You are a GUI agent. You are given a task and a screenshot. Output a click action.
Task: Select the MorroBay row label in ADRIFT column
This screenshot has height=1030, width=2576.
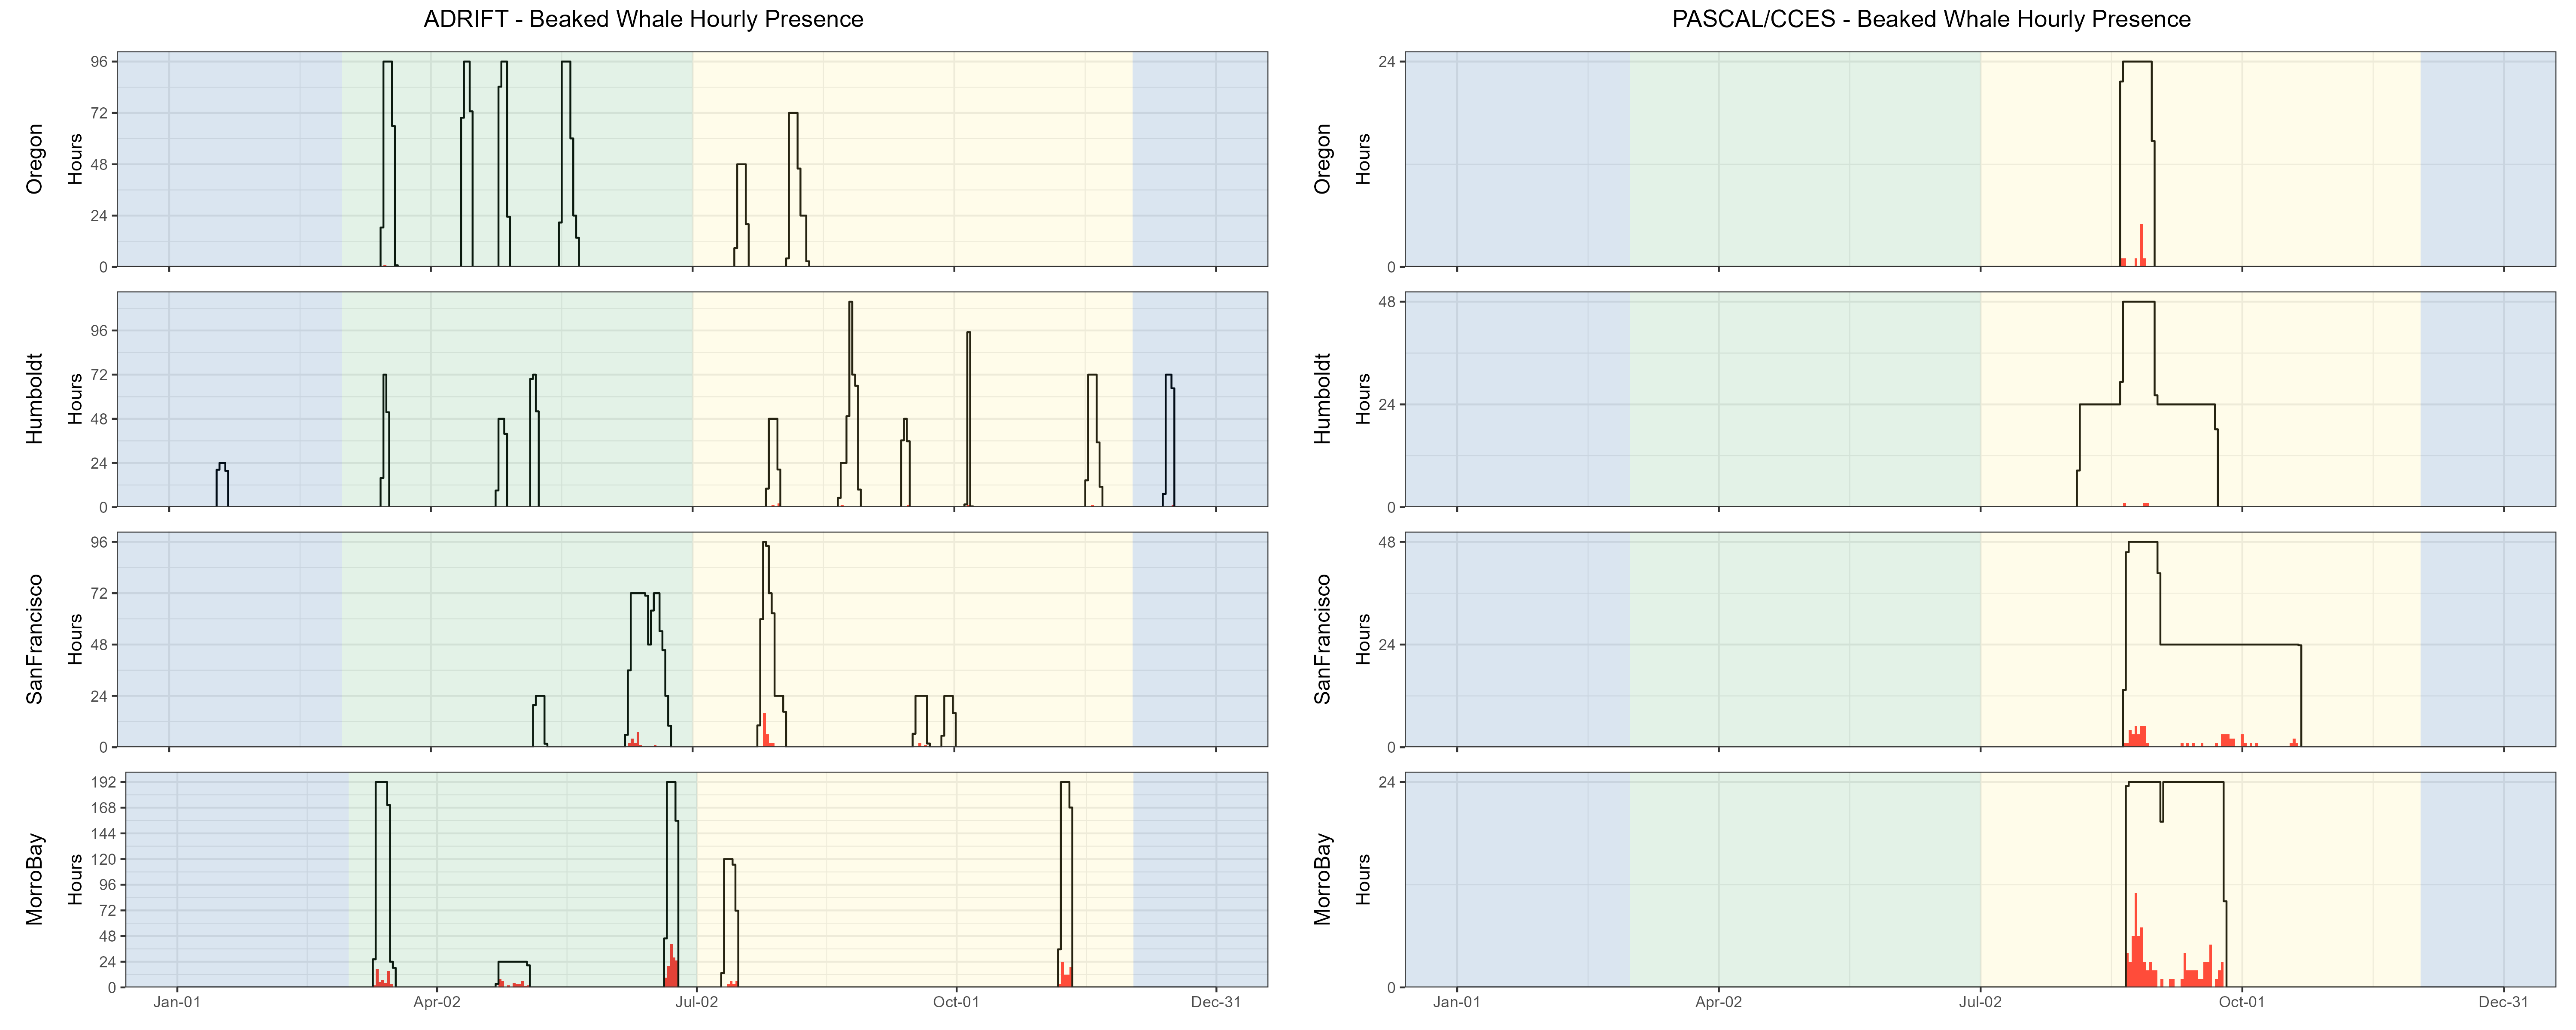pyautogui.click(x=35, y=879)
